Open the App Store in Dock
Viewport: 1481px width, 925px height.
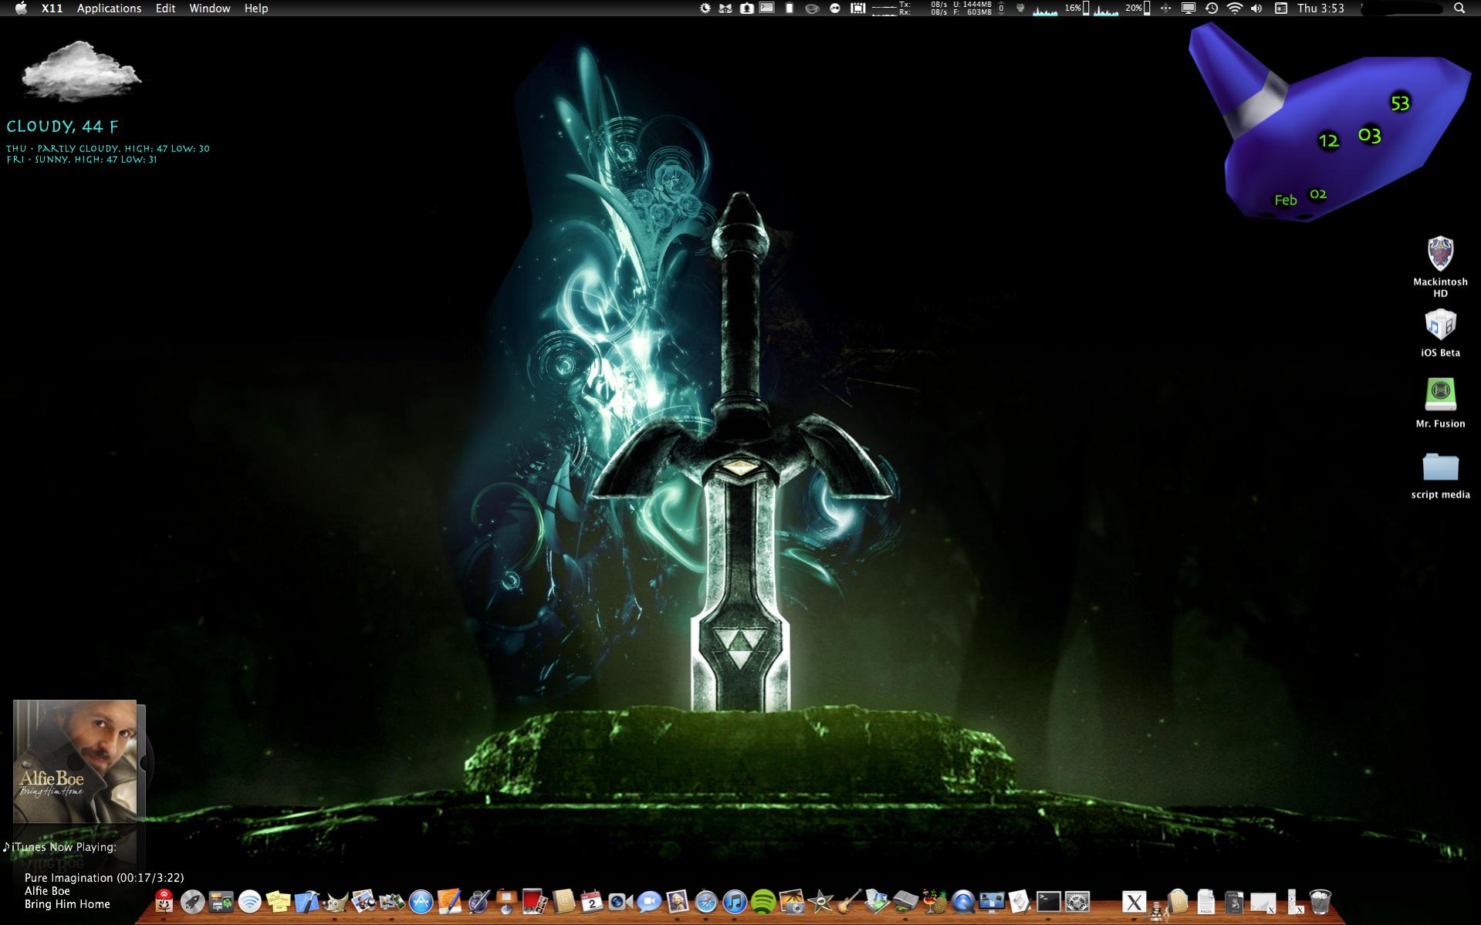tap(421, 901)
